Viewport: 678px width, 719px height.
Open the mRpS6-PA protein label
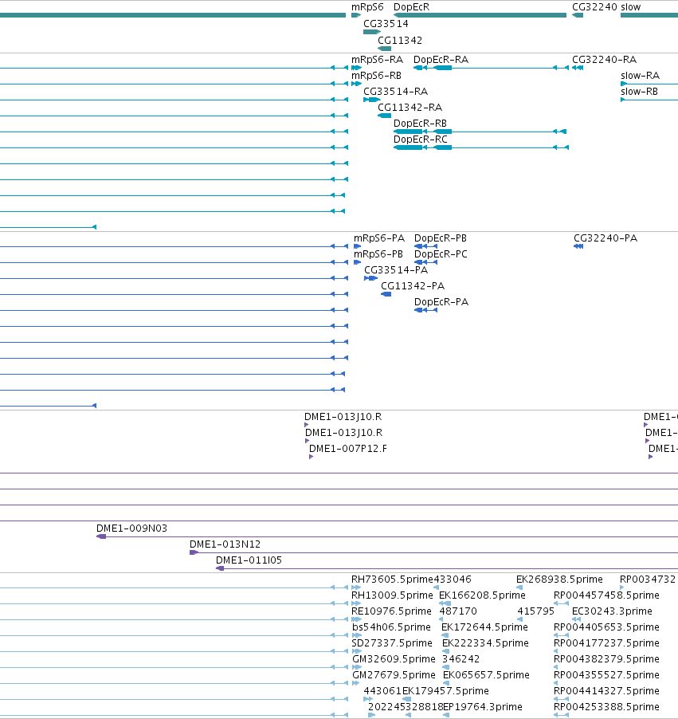pos(379,238)
